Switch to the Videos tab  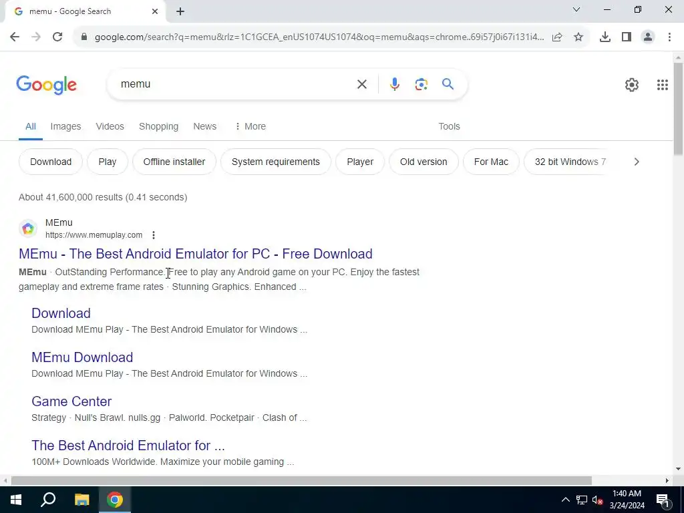110,126
